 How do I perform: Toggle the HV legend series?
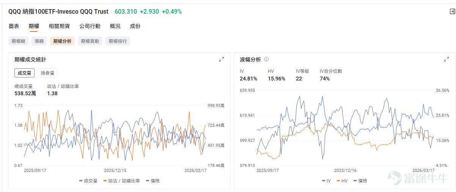point(342,181)
